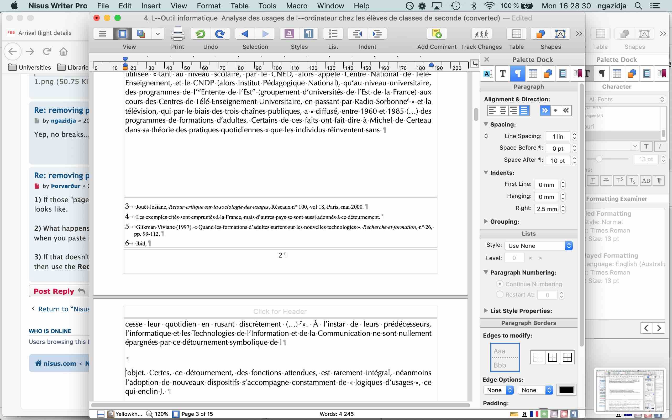Image resolution: width=672 pixels, height=420 pixels.
Task: Show more toolbar items with chevrons
Action: (579, 34)
